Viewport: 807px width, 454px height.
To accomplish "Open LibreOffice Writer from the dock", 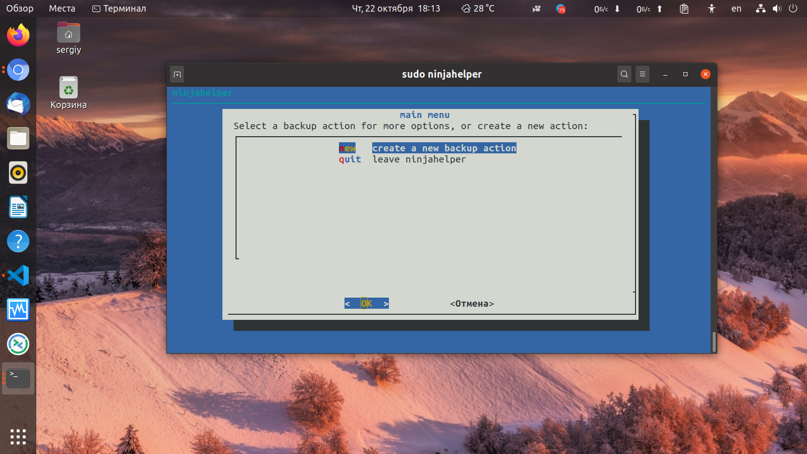I will (x=18, y=207).
